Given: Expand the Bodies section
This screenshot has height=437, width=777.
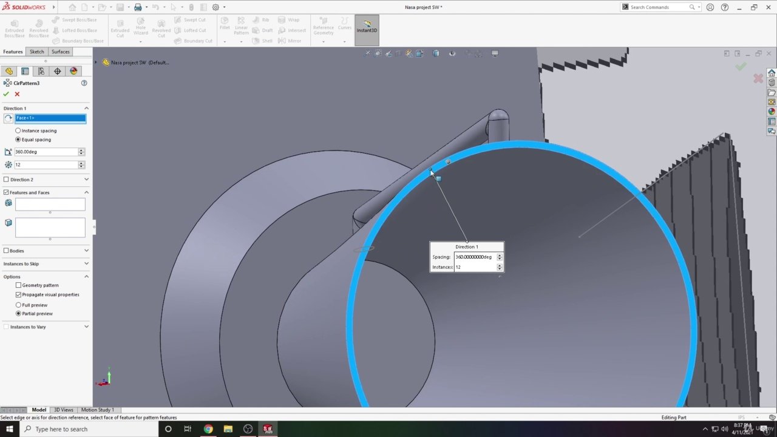Looking at the screenshot, I should (86, 251).
